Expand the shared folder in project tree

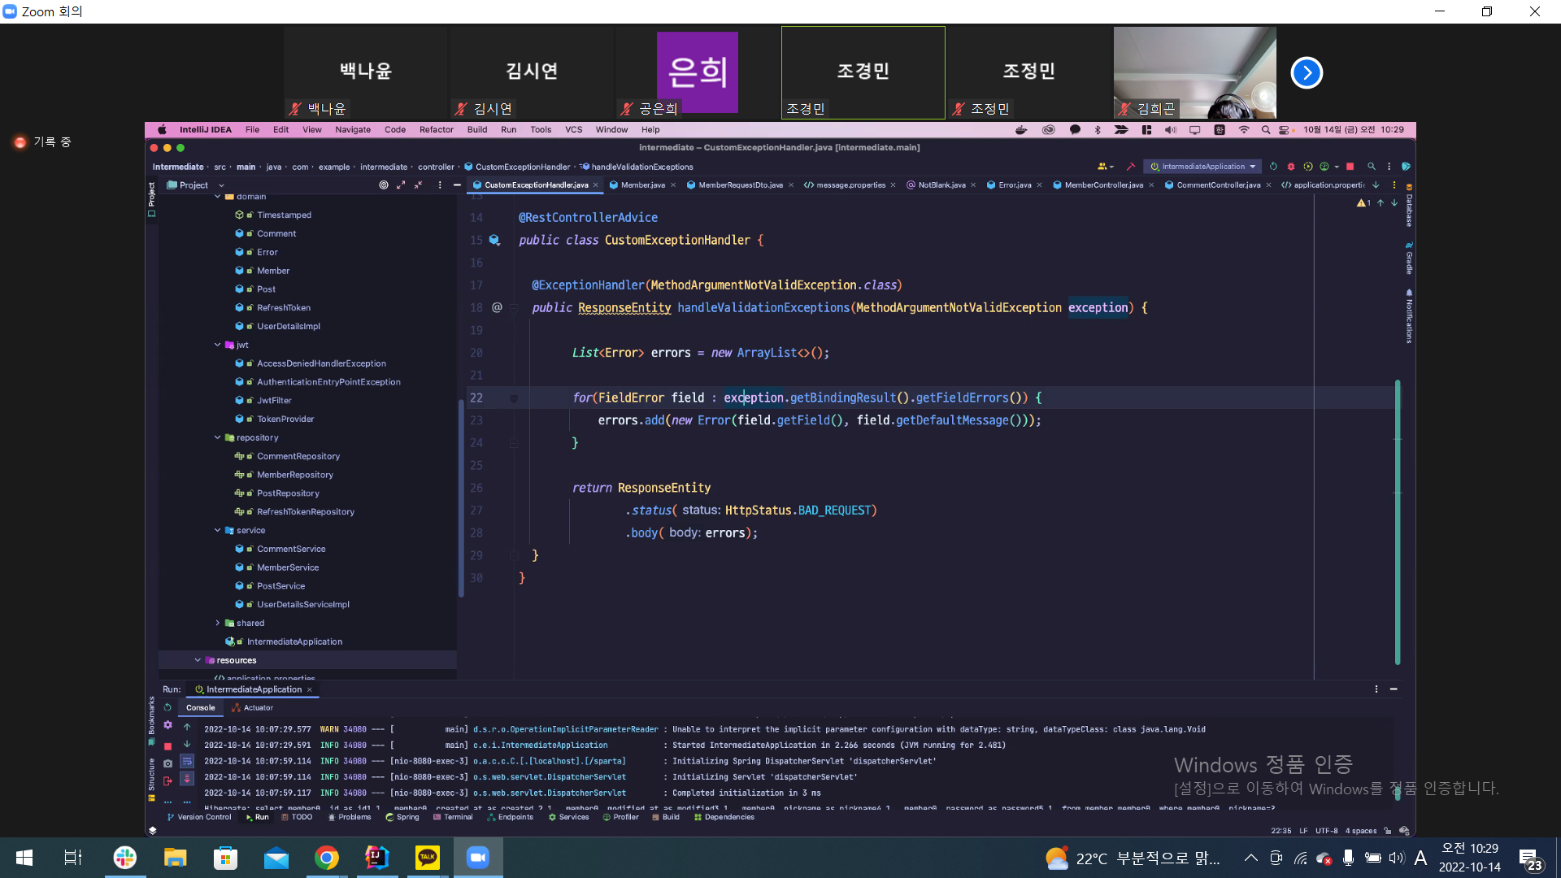(x=218, y=624)
